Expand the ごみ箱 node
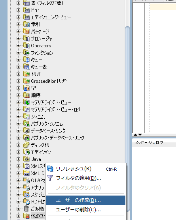Image resolution: width=176 pixels, height=220 pixels. click(18, 209)
